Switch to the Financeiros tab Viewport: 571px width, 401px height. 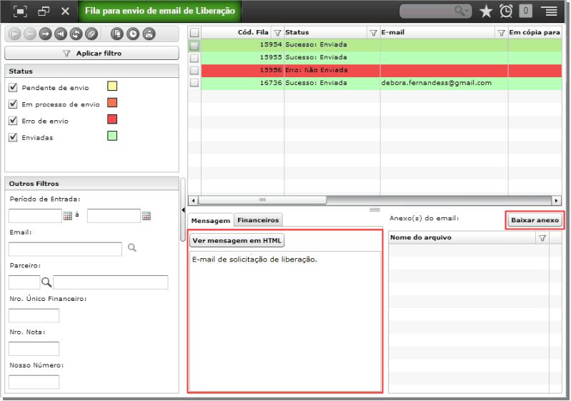(x=258, y=220)
